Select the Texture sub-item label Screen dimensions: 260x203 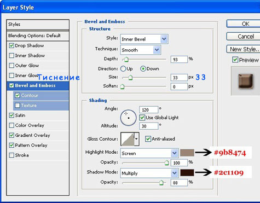point(29,106)
